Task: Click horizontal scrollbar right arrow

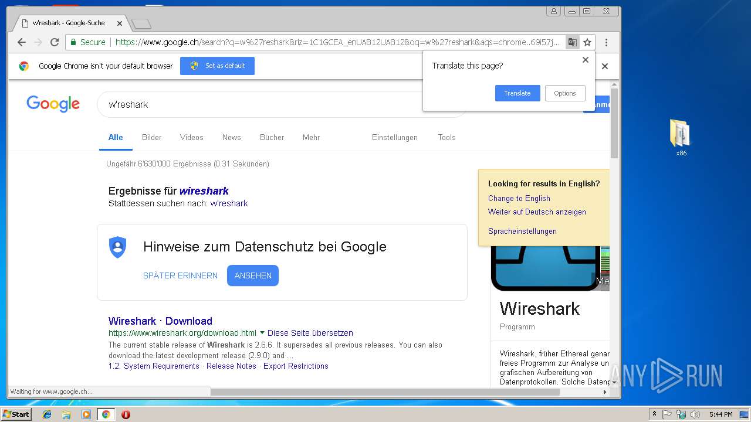Action: tap(605, 392)
